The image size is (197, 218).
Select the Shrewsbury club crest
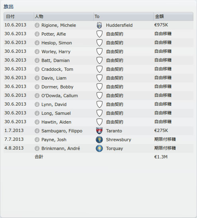(99, 140)
